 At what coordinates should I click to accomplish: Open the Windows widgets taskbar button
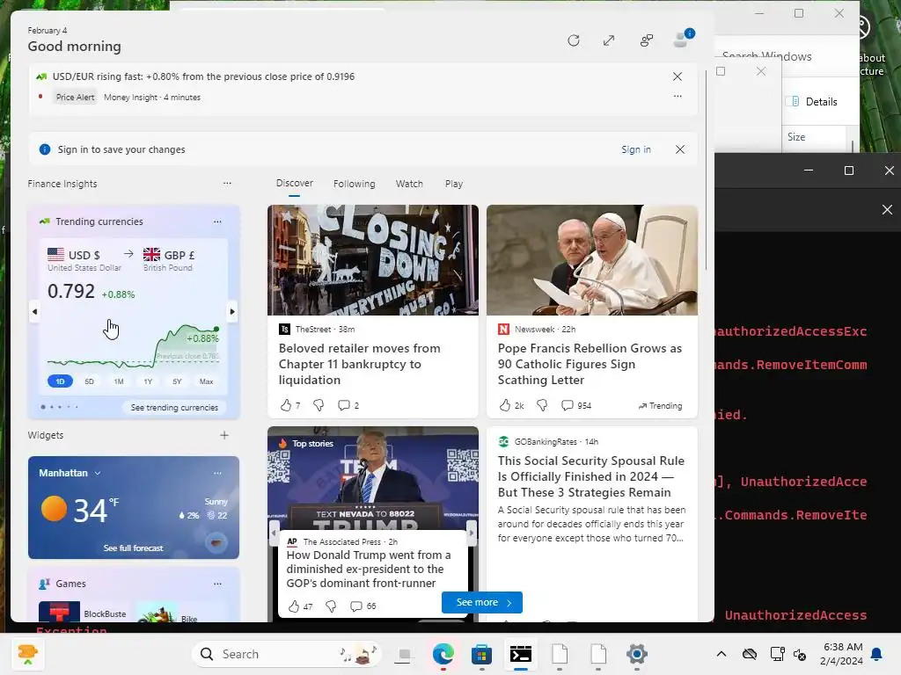pyautogui.click(x=27, y=654)
